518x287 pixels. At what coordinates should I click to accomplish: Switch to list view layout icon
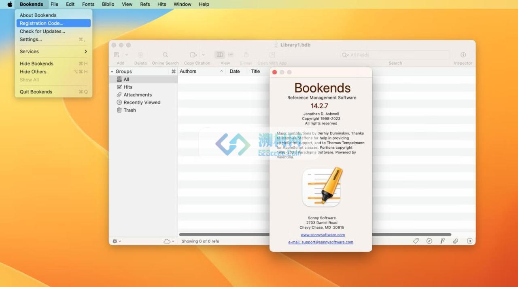pos(231,55)
